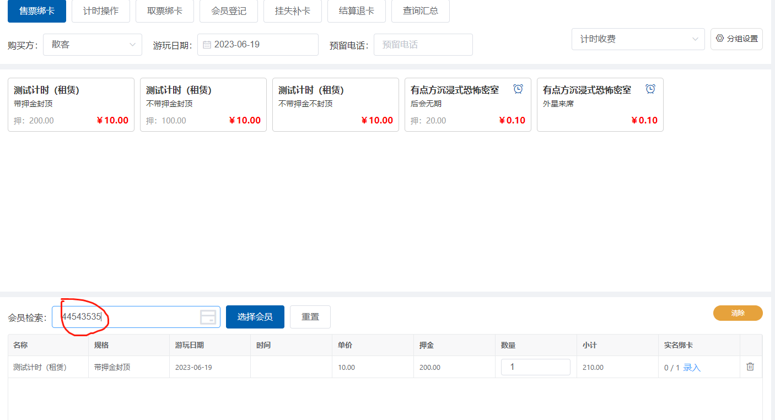Open the 计时收费 dropdown

[x=638, y=39]
